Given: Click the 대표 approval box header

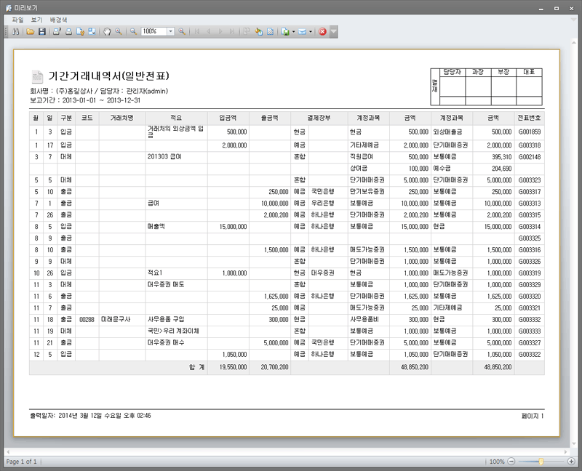Looking at the screenshot, I should [x=529, y=72].
